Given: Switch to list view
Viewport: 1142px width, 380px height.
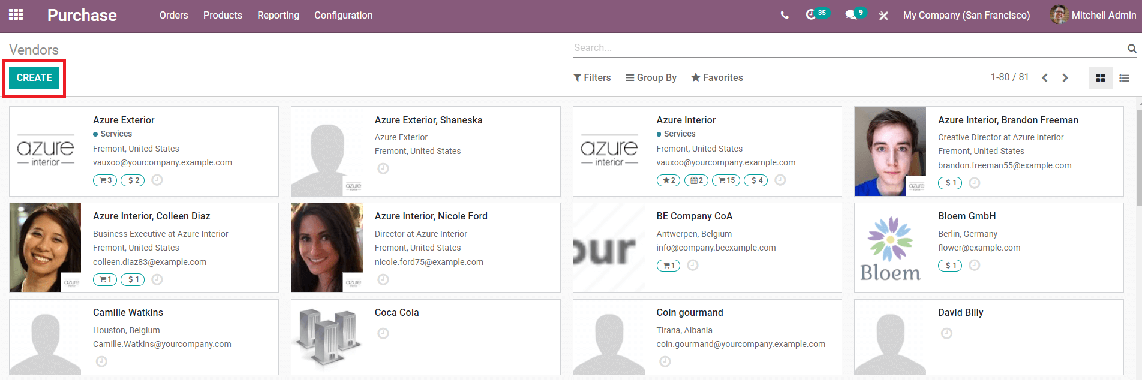Looking at the screenshot, I should point(1124,78).
